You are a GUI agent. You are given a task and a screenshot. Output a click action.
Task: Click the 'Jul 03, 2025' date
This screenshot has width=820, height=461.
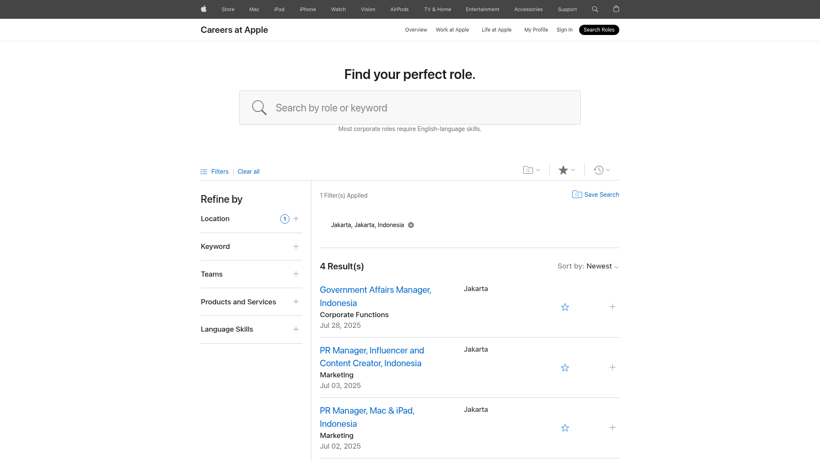click(340, 385)
